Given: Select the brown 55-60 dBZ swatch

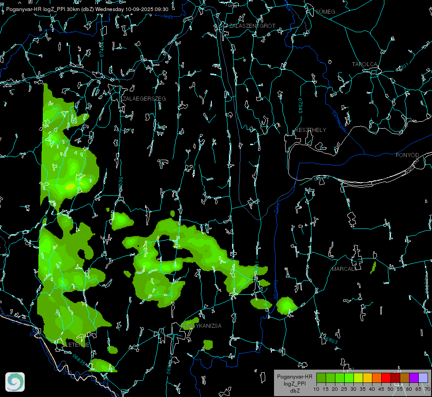Looking at the screenshot, I should (405, 378).
